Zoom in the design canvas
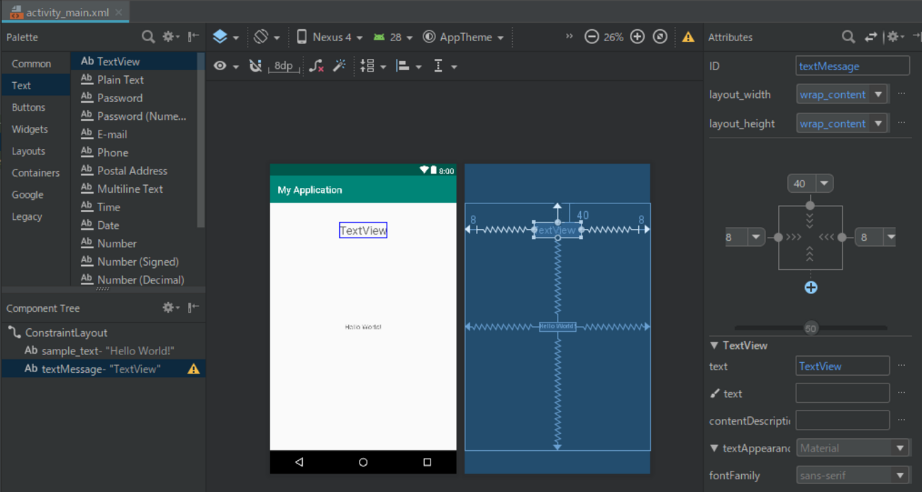Image resolution: width=922 pixels, height=492 pixels. (637, 37)
